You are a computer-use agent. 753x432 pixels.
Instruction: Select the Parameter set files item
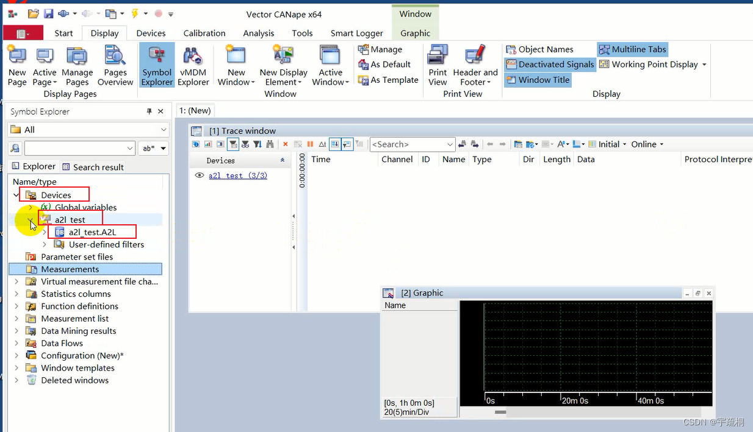77,257
